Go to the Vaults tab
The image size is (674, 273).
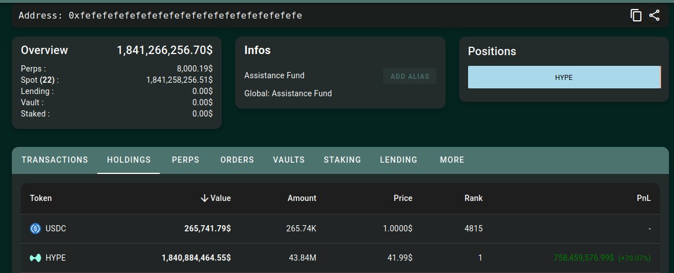click(289, 160)
